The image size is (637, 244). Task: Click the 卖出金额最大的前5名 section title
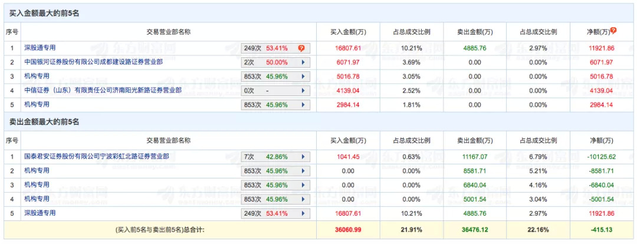44,122
